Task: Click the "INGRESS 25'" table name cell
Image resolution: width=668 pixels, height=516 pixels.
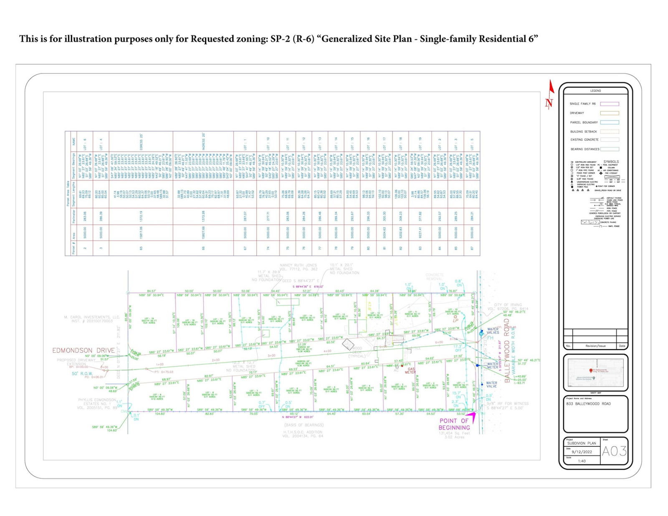Action: pyautogui.click(x=203, y=142)
